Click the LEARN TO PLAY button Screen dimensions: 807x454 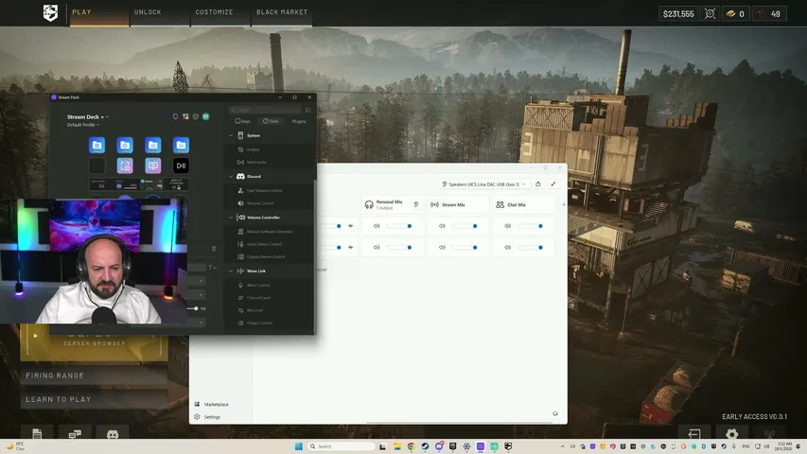[95, 399]
